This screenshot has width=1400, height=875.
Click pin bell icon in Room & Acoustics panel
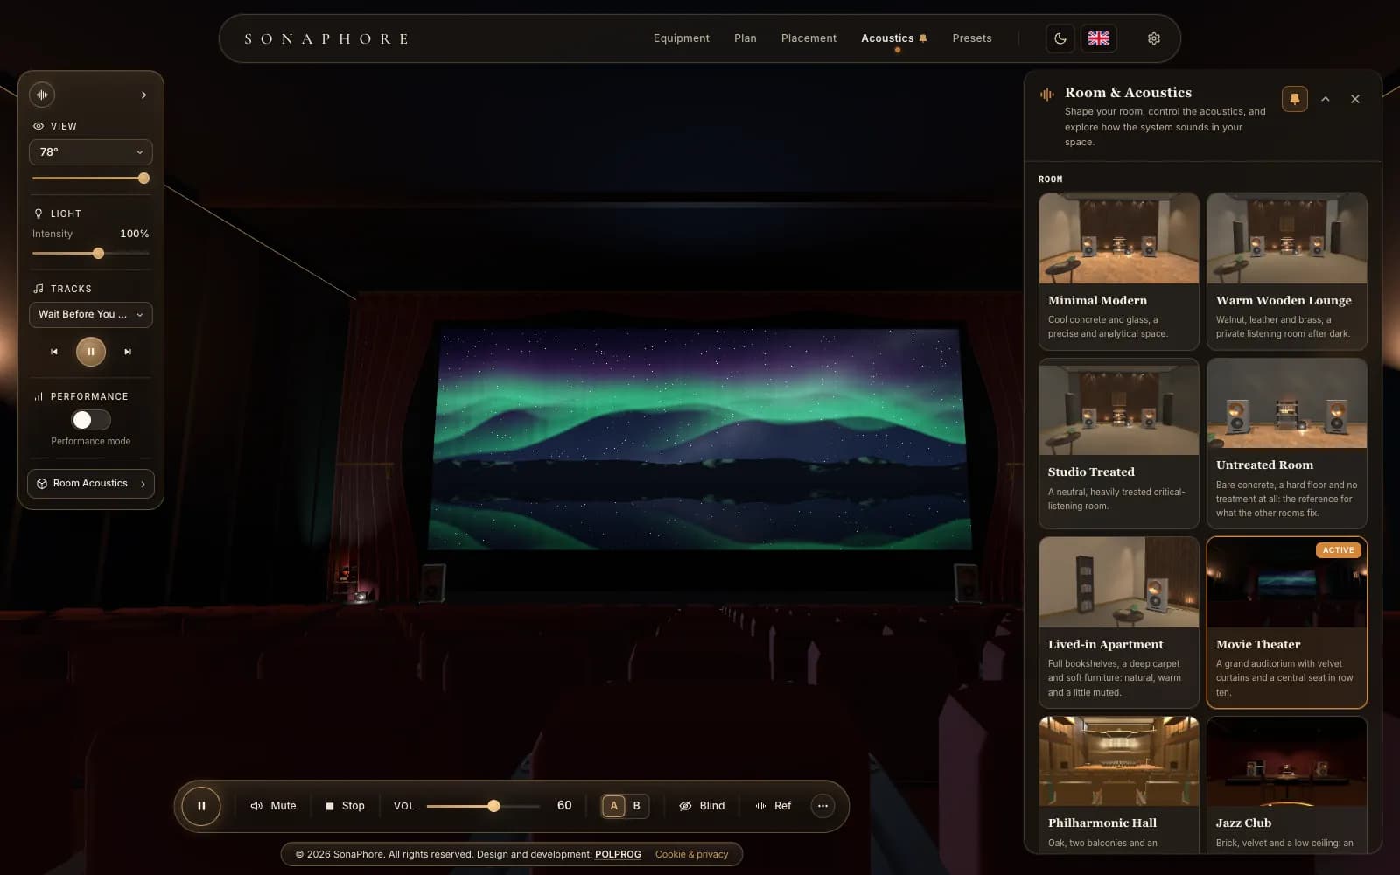pyautogui.click(x=1295, y=99)
